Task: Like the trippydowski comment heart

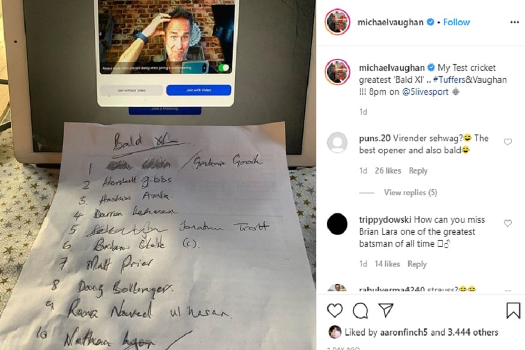Action: click(508, 223)
